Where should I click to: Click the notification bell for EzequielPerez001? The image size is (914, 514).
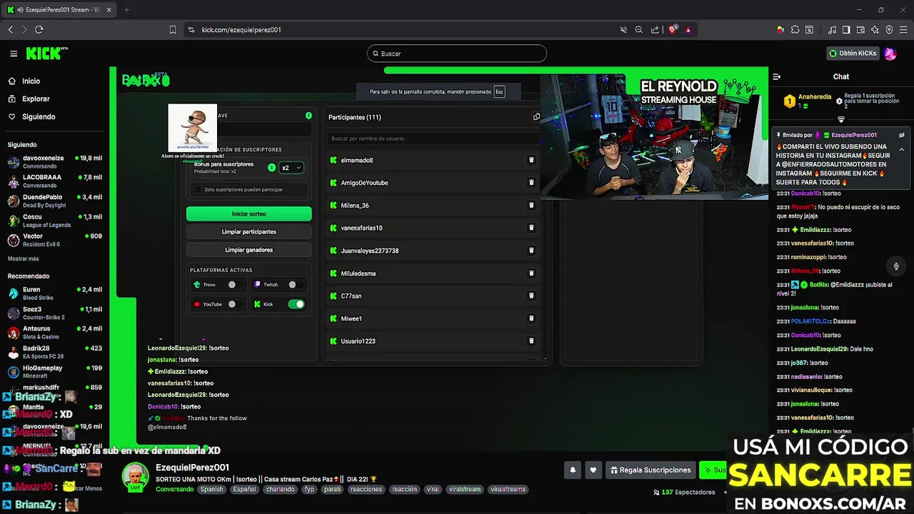coord(573,470)
